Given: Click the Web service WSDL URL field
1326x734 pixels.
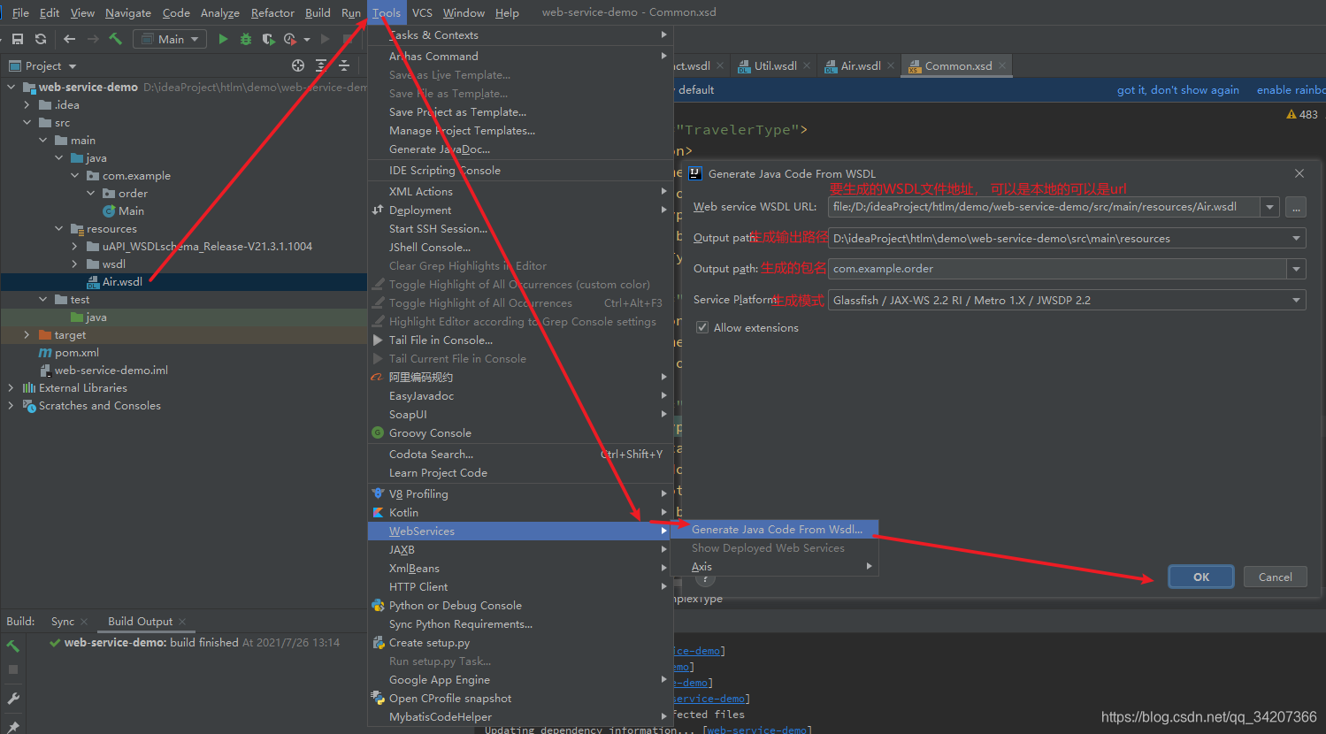Looking at the screenshot, I should coord(1045,207).
